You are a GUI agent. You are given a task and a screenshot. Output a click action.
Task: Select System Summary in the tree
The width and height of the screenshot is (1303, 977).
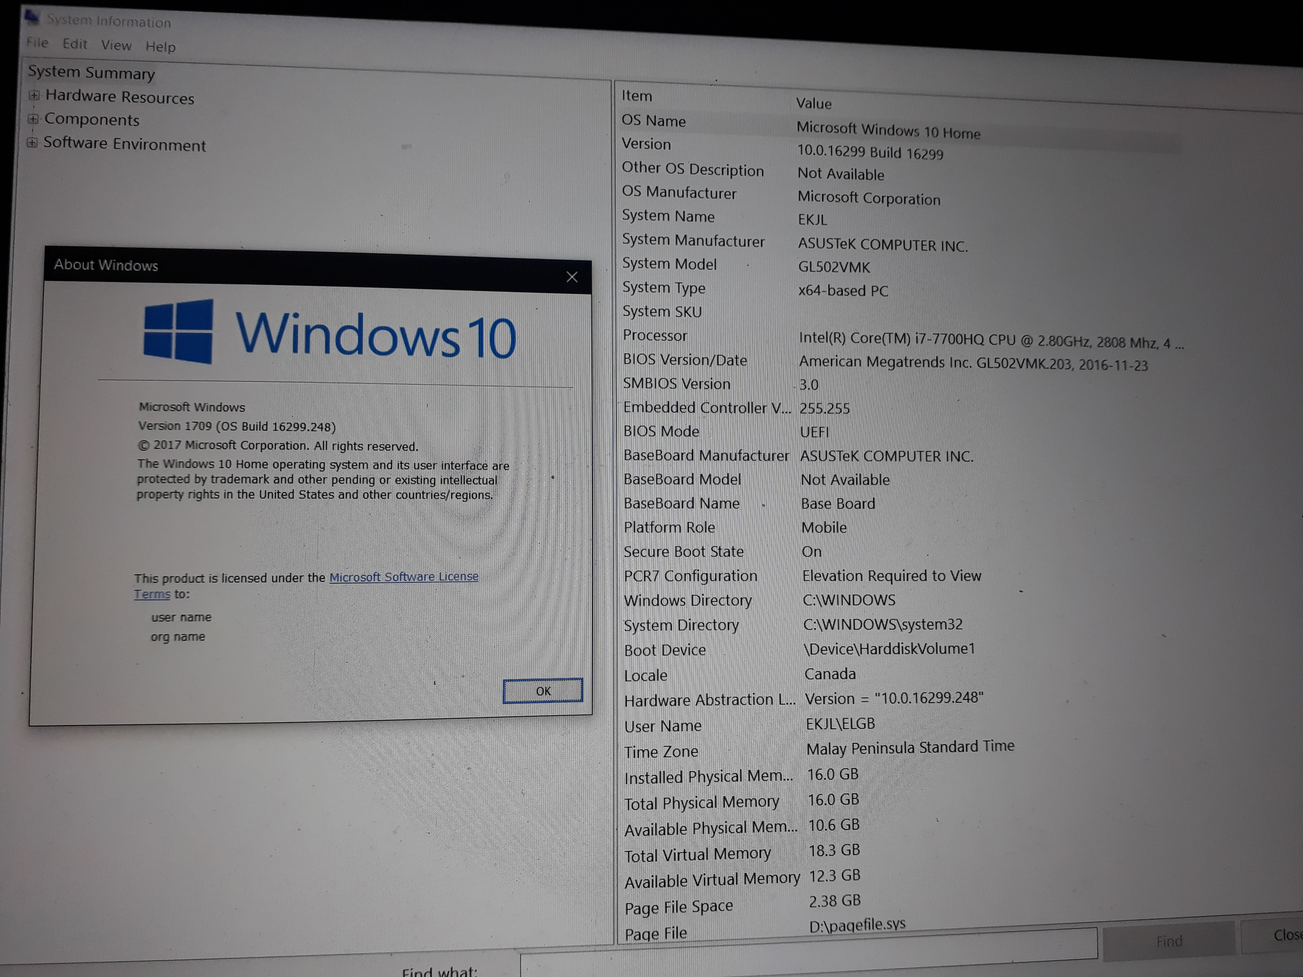91,73
